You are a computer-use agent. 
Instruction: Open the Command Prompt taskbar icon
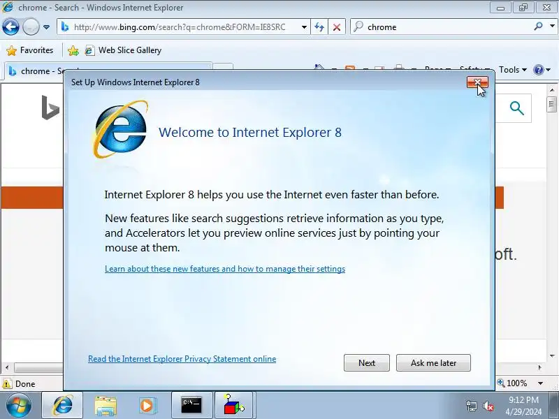click(191, 405)
